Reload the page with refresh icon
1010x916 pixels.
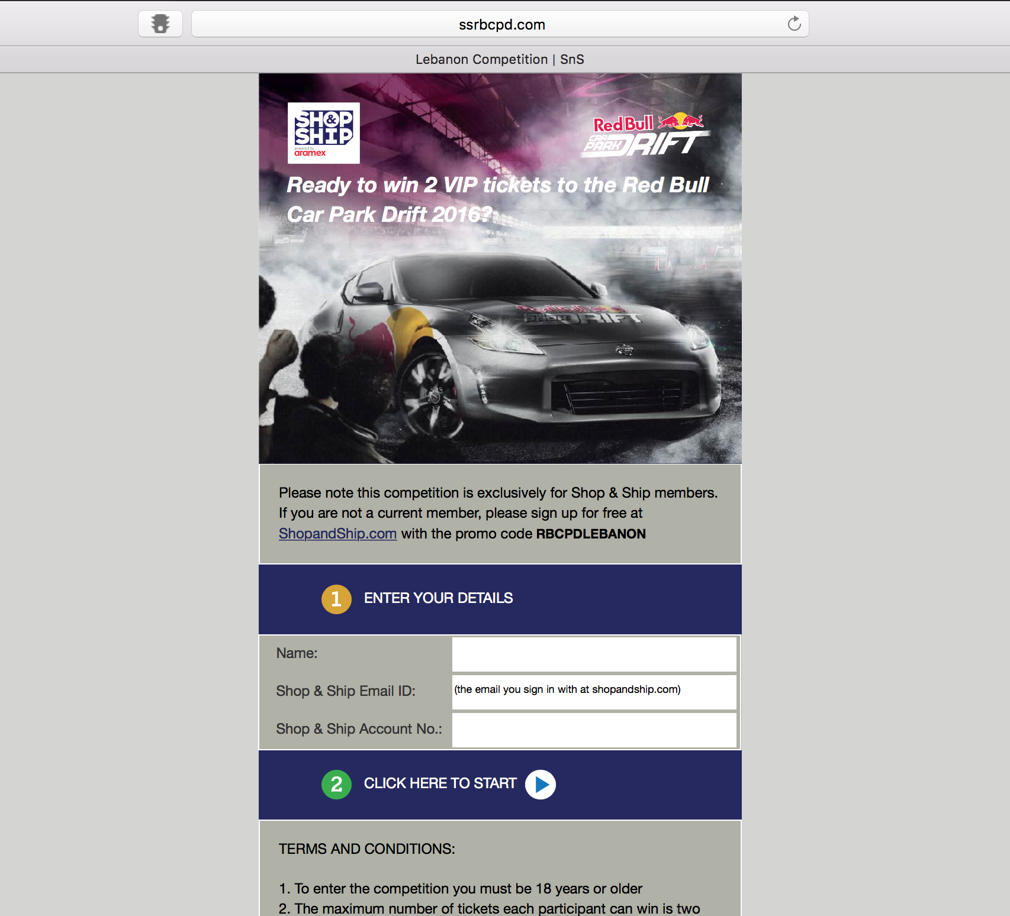[794, 24]
